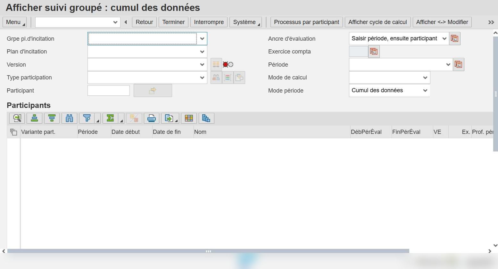
Task: Click the people icon beside Type participation
Action: 216,77
